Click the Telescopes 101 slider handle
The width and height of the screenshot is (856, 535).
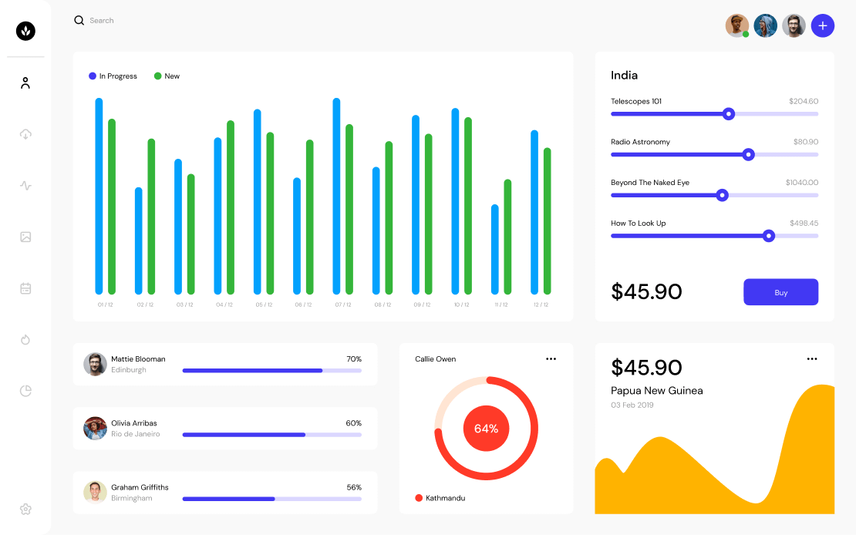(728, 114)
